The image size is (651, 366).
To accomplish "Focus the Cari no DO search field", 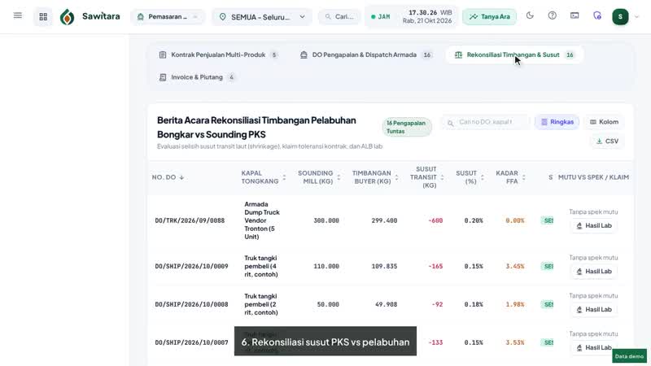I will [486, 122].
